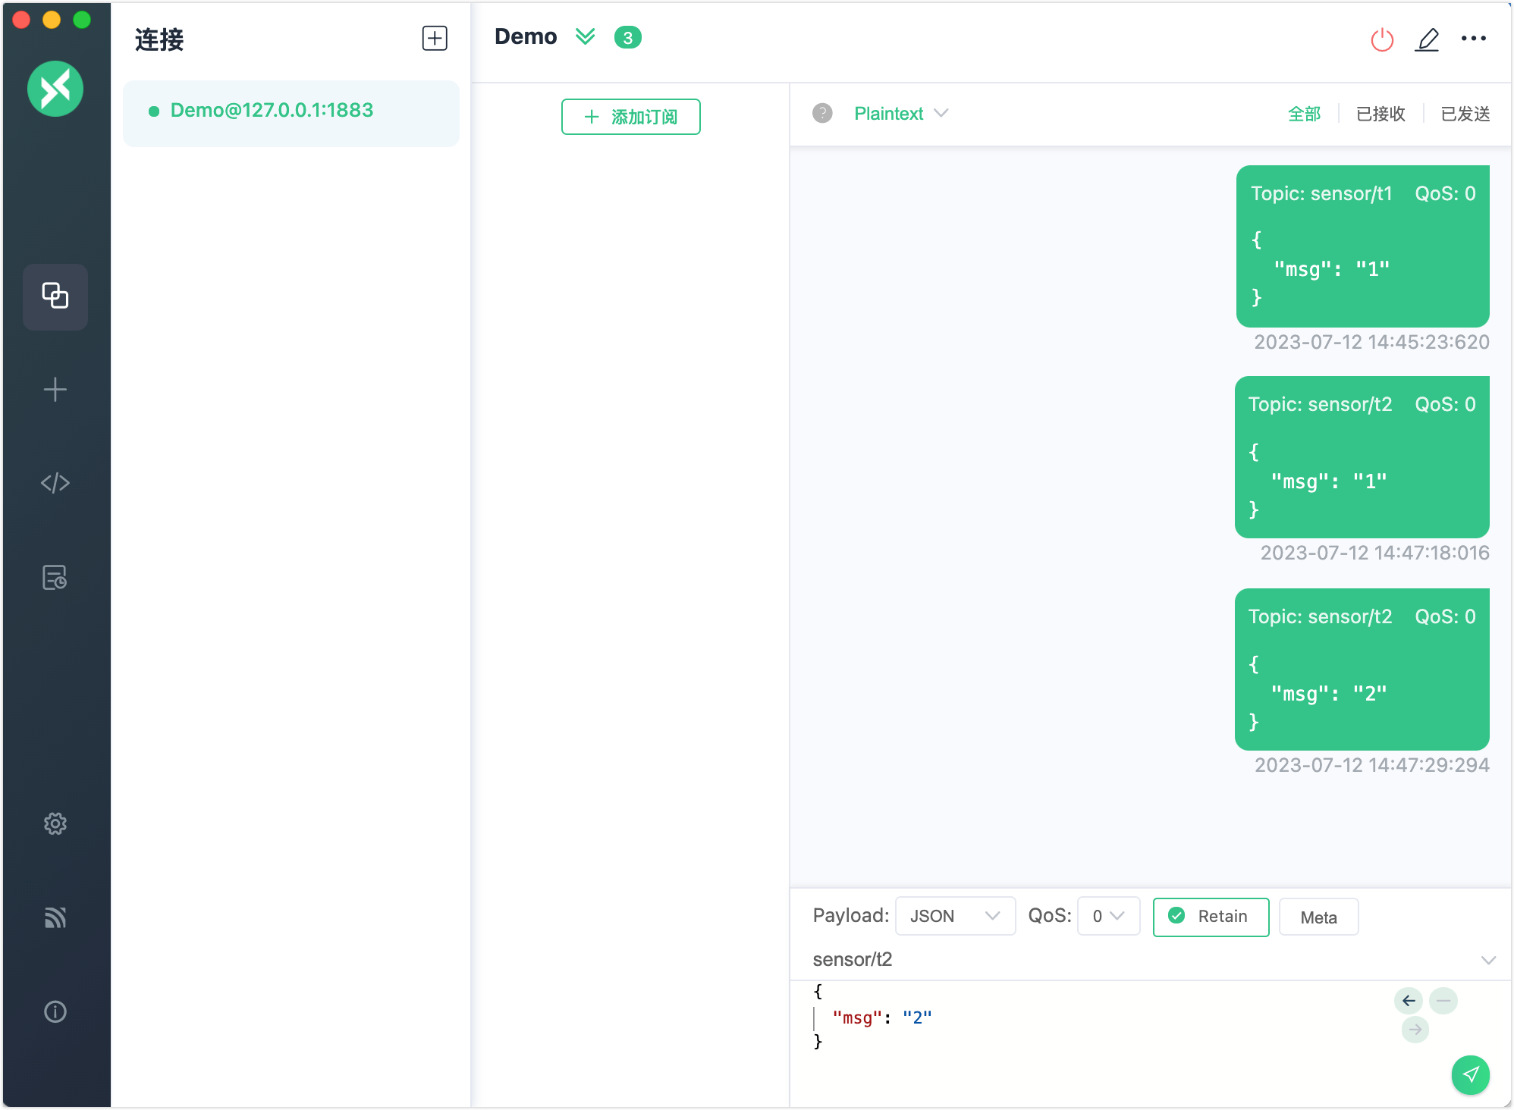Click the 添加订阅 button
The height and width of the screenshot is (1110, 1514).
tap(630, 117)
